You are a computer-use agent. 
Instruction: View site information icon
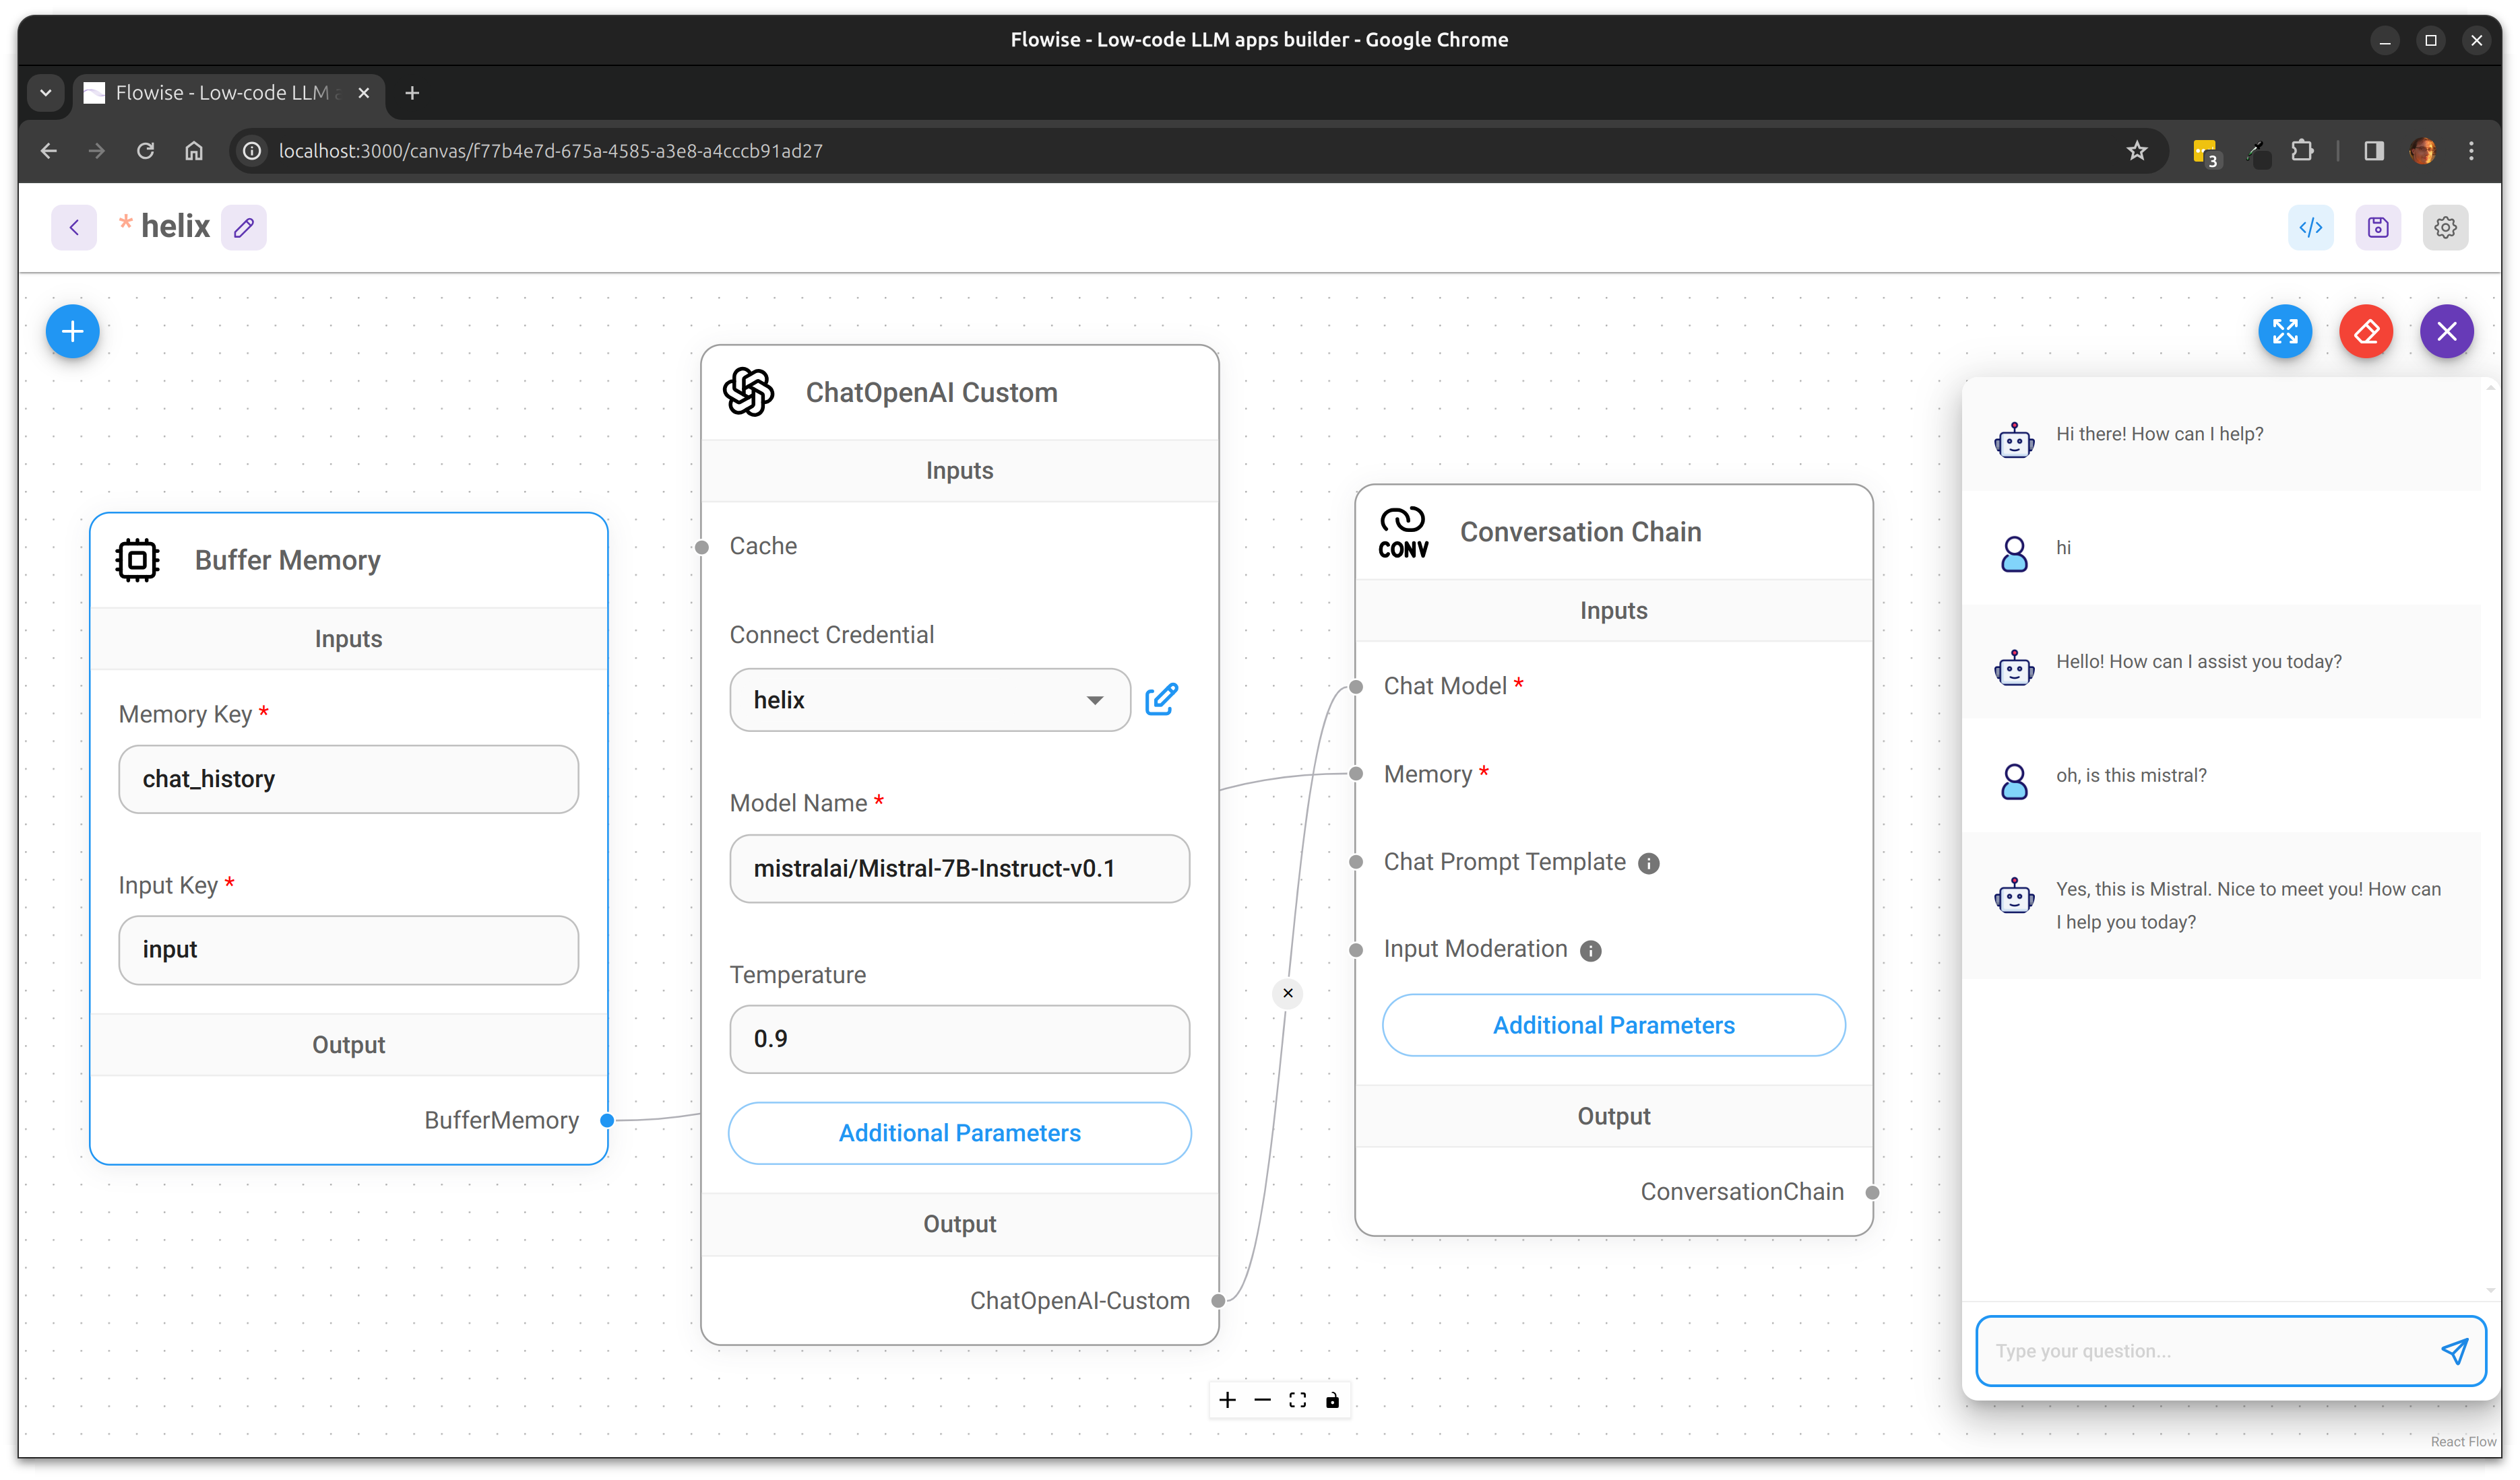point(253,151)
